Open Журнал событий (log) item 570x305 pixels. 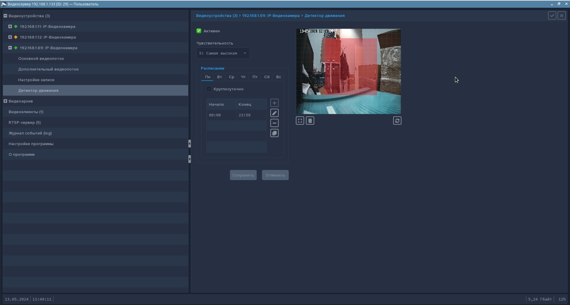pyautogui.click(x=30, y=133)
